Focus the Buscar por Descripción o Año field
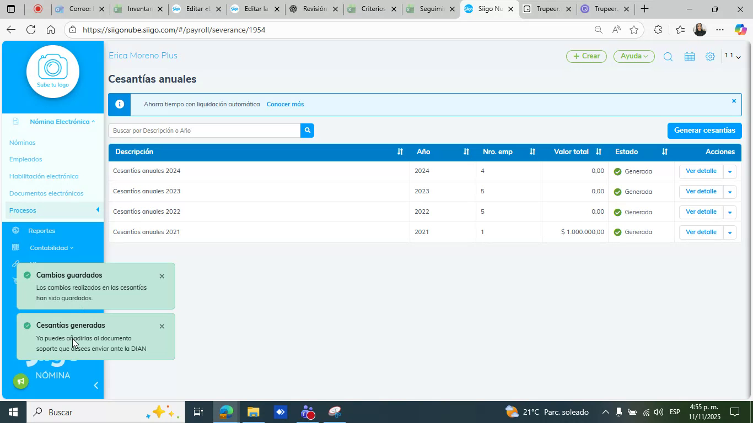Viewport: 753px width, 423px height. coord(205,131)
